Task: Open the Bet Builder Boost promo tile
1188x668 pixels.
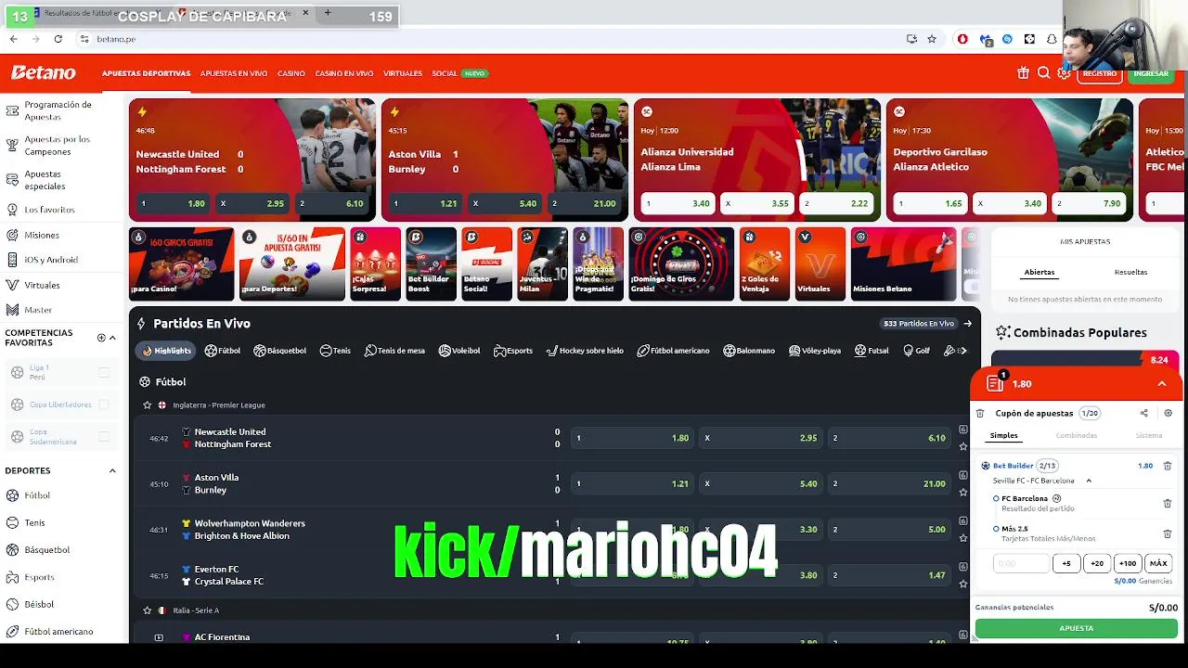Action: pos(431,263)
